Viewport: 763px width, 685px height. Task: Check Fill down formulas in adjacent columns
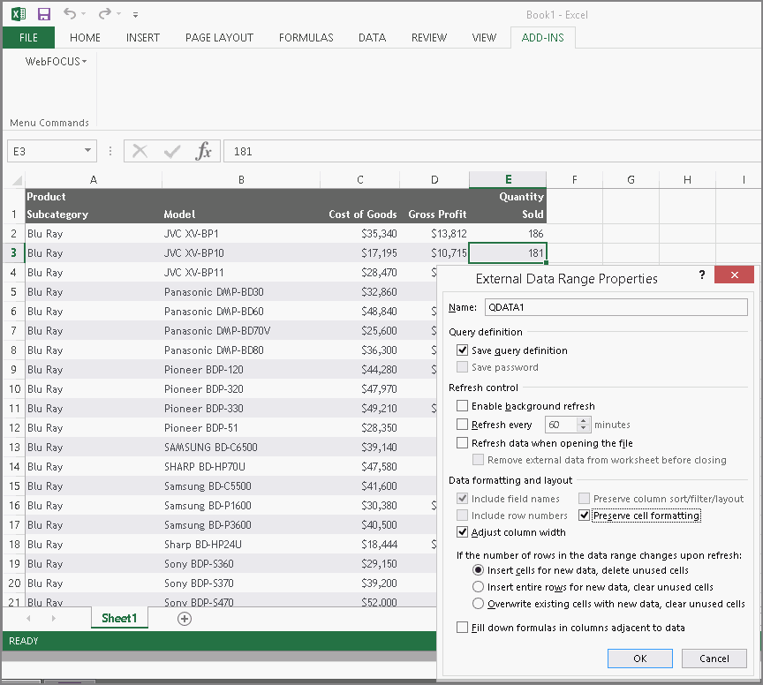pyautogui.click(x=462, y=627)
